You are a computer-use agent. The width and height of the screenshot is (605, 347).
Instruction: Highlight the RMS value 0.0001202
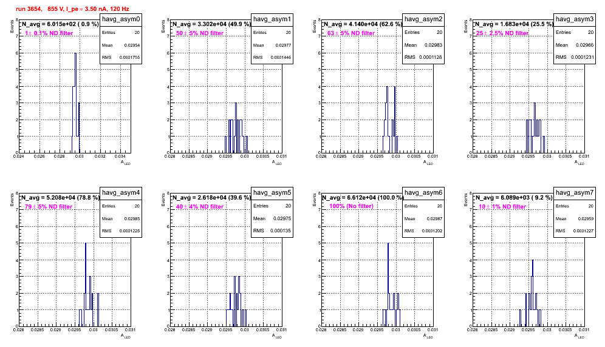click(x=432, y=231)
